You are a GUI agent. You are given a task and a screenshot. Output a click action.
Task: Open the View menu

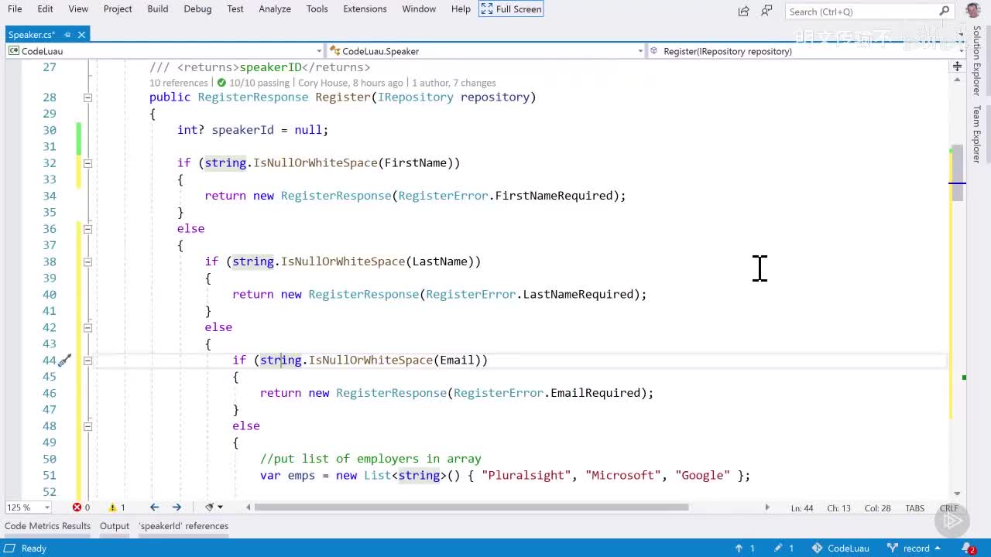coord(78,9)
